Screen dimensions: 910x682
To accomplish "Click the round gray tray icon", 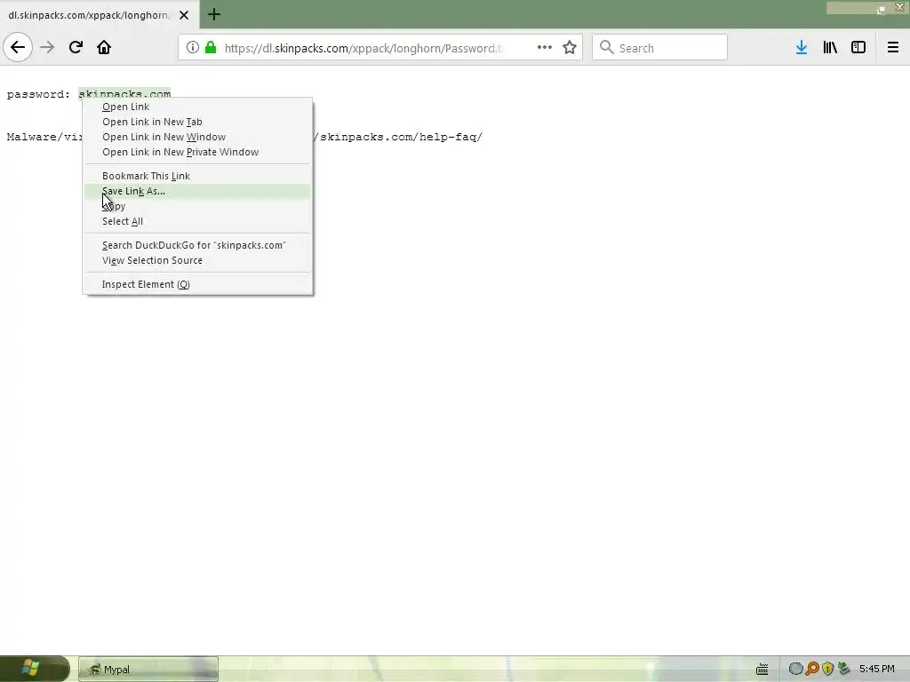I will click(x=795, y=669).
